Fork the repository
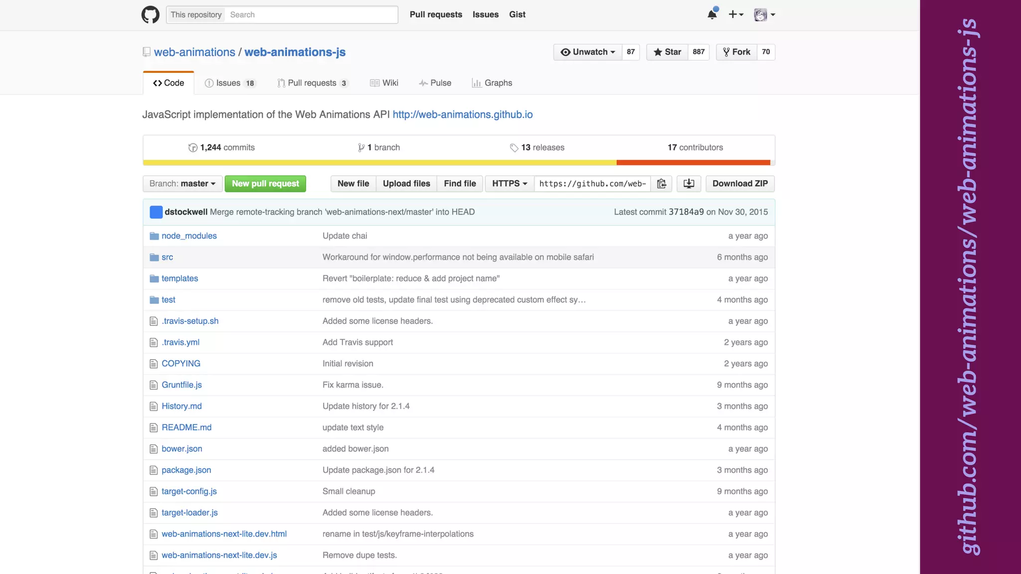The height and width of the screenshot is (574, 1021). pyautogui.click(x=737, y=52)
